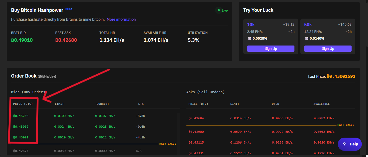Click the Bids PRICE (BTC) column header
The image size is (368, 157).
23,104
